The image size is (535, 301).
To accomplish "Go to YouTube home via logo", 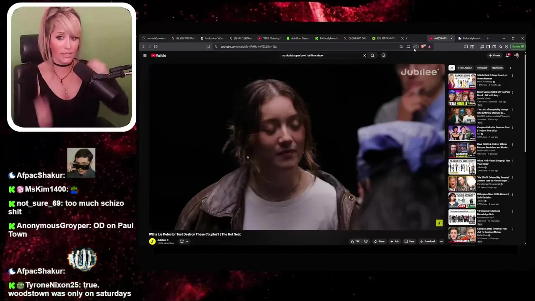I will point(159,55).
